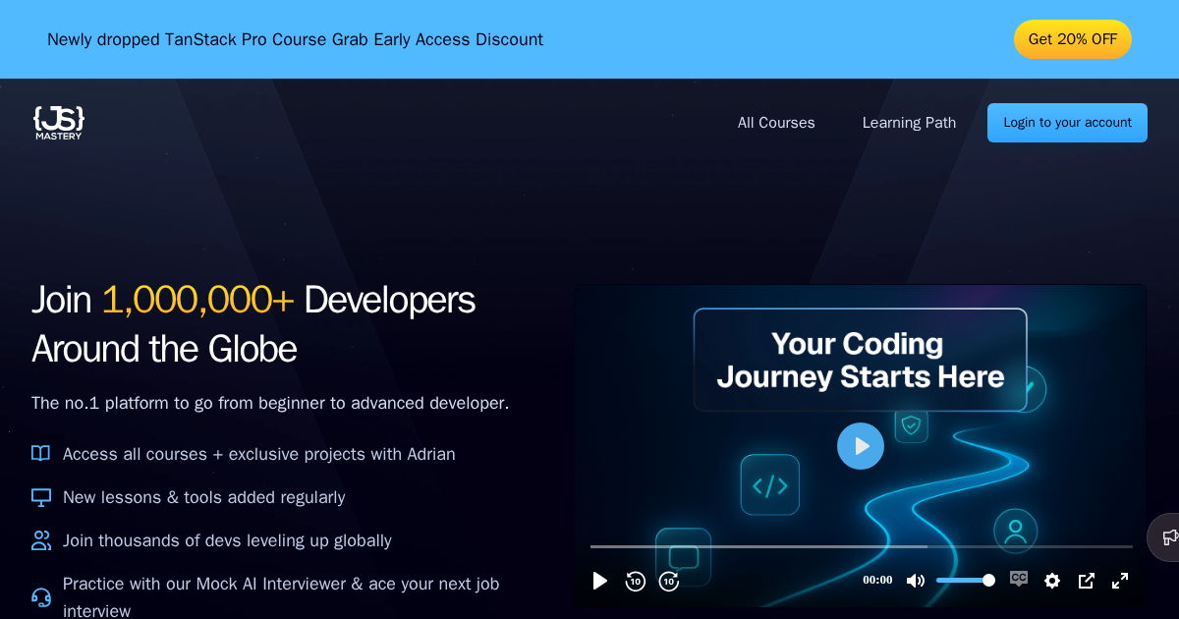
Task: Click the people icon beside Join thousands
Action: point(40,540)
